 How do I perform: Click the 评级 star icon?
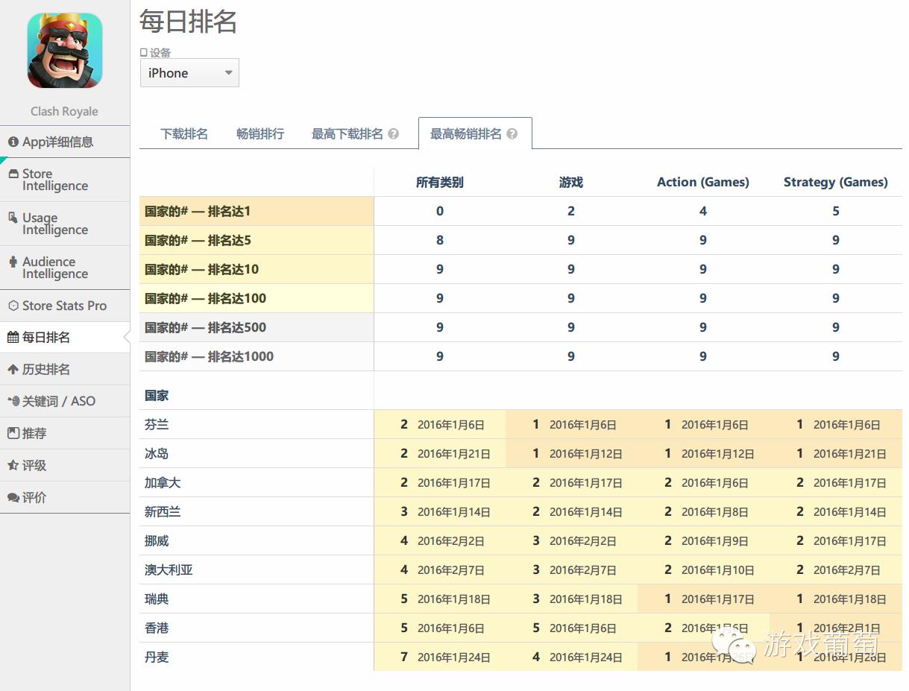click(13, 465)
